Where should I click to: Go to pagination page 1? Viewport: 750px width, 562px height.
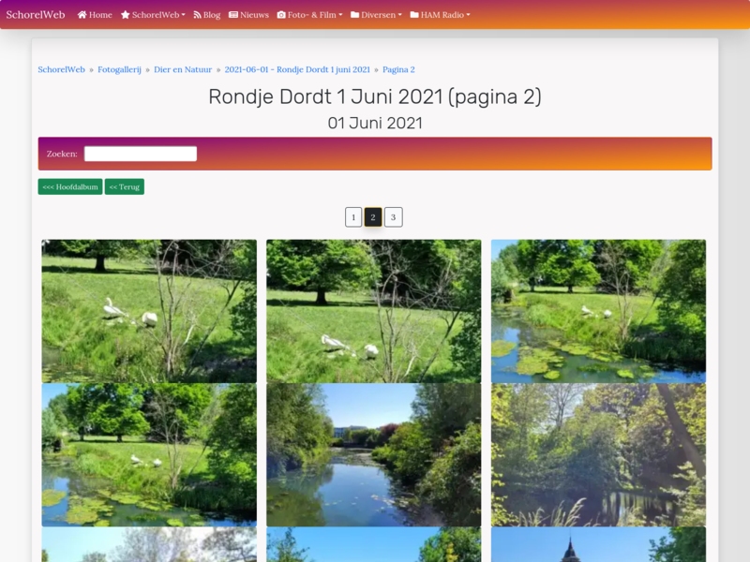click(x=353, y=217)
